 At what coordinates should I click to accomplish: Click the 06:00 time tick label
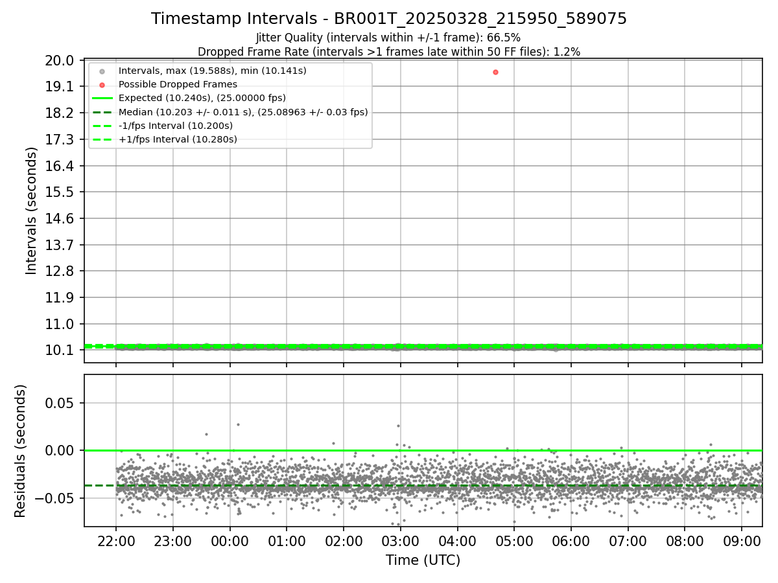click(x=571, y=540)
